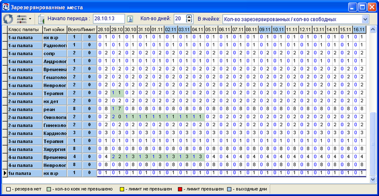This screenshot has width=379, height=196.
Task: Click green 29.10 cell in 4-м Временна row
Action: click(x=117, y=157)
